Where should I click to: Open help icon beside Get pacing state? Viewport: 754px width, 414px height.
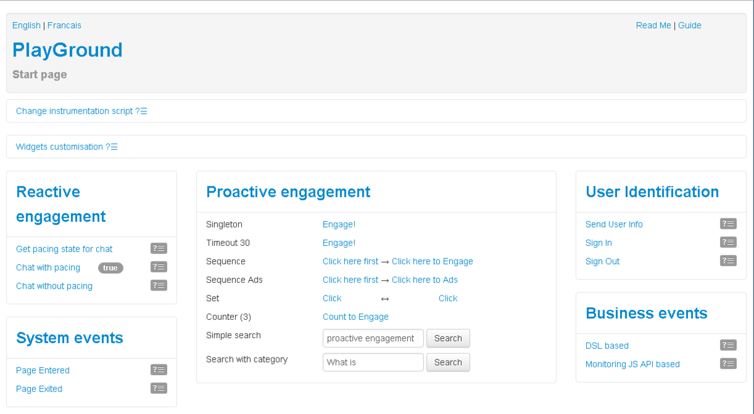click(x=159, y=249)
